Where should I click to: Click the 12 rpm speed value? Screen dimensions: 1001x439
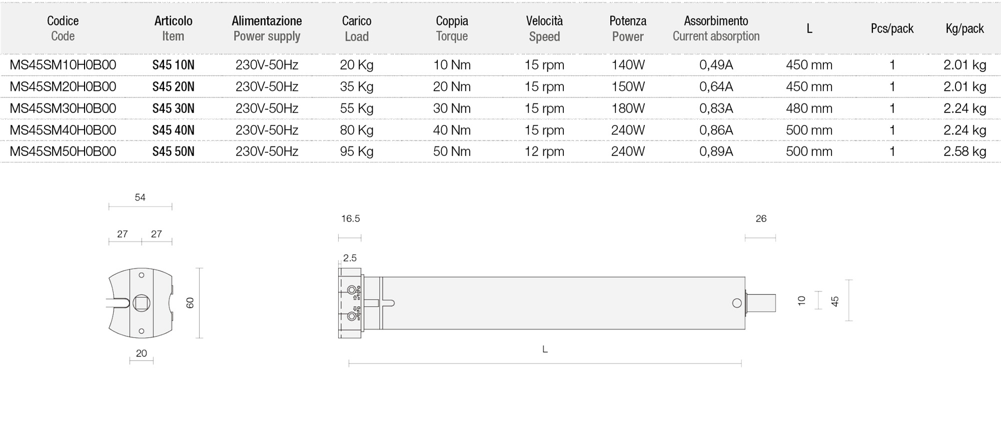(x=544, y=151)
